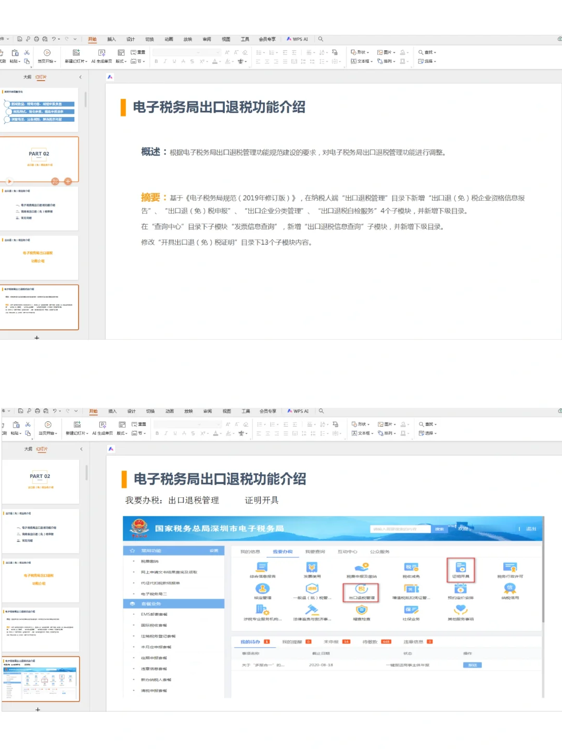Screen dimensions: 562x749
Task: Click the 新建幻灯片 (New Slide) icon
Action: coord(76,52)
